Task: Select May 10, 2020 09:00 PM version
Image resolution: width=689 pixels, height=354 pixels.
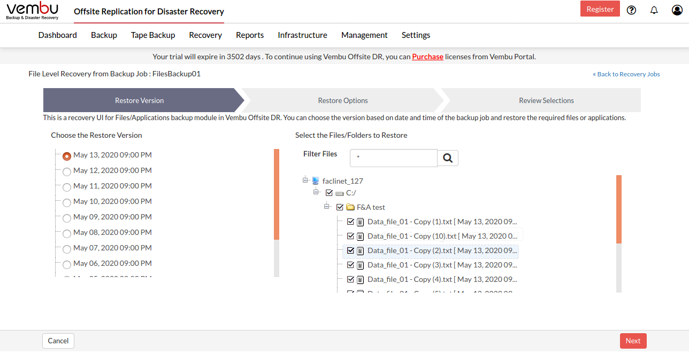Action: point(67,203)
